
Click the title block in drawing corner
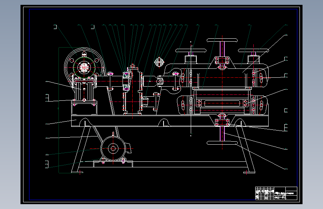[x=276, y=193]
